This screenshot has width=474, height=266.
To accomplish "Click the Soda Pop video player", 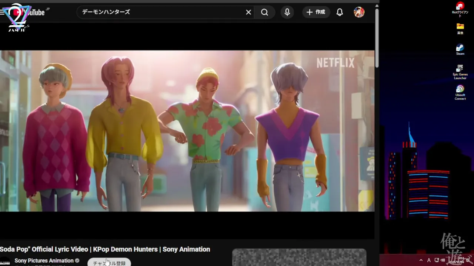I will pos(187,131).
